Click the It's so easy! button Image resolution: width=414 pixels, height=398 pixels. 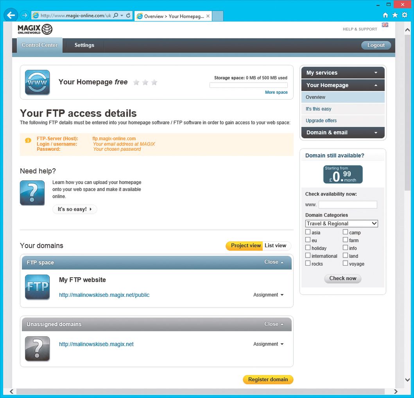click(75, 209)
